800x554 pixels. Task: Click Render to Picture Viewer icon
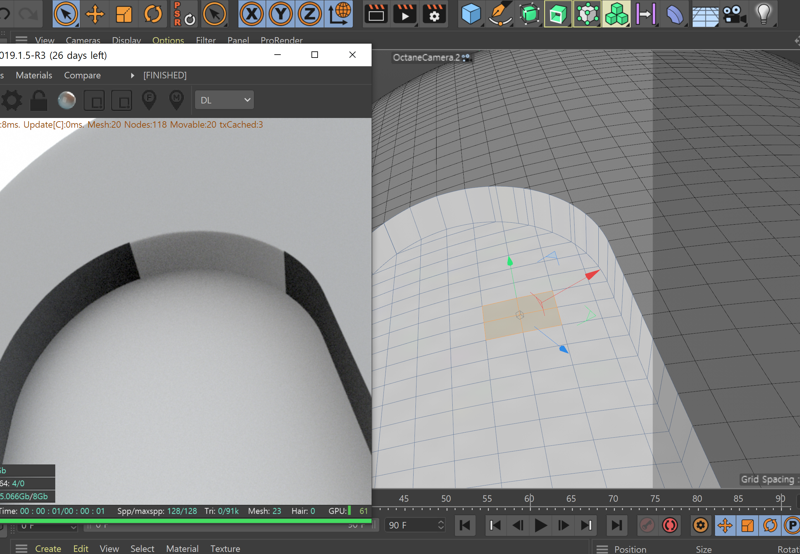coord(405,14)
